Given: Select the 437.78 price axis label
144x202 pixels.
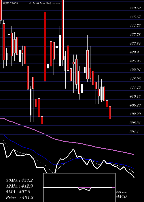Looking at the screenshot, I should pos(135,35).
